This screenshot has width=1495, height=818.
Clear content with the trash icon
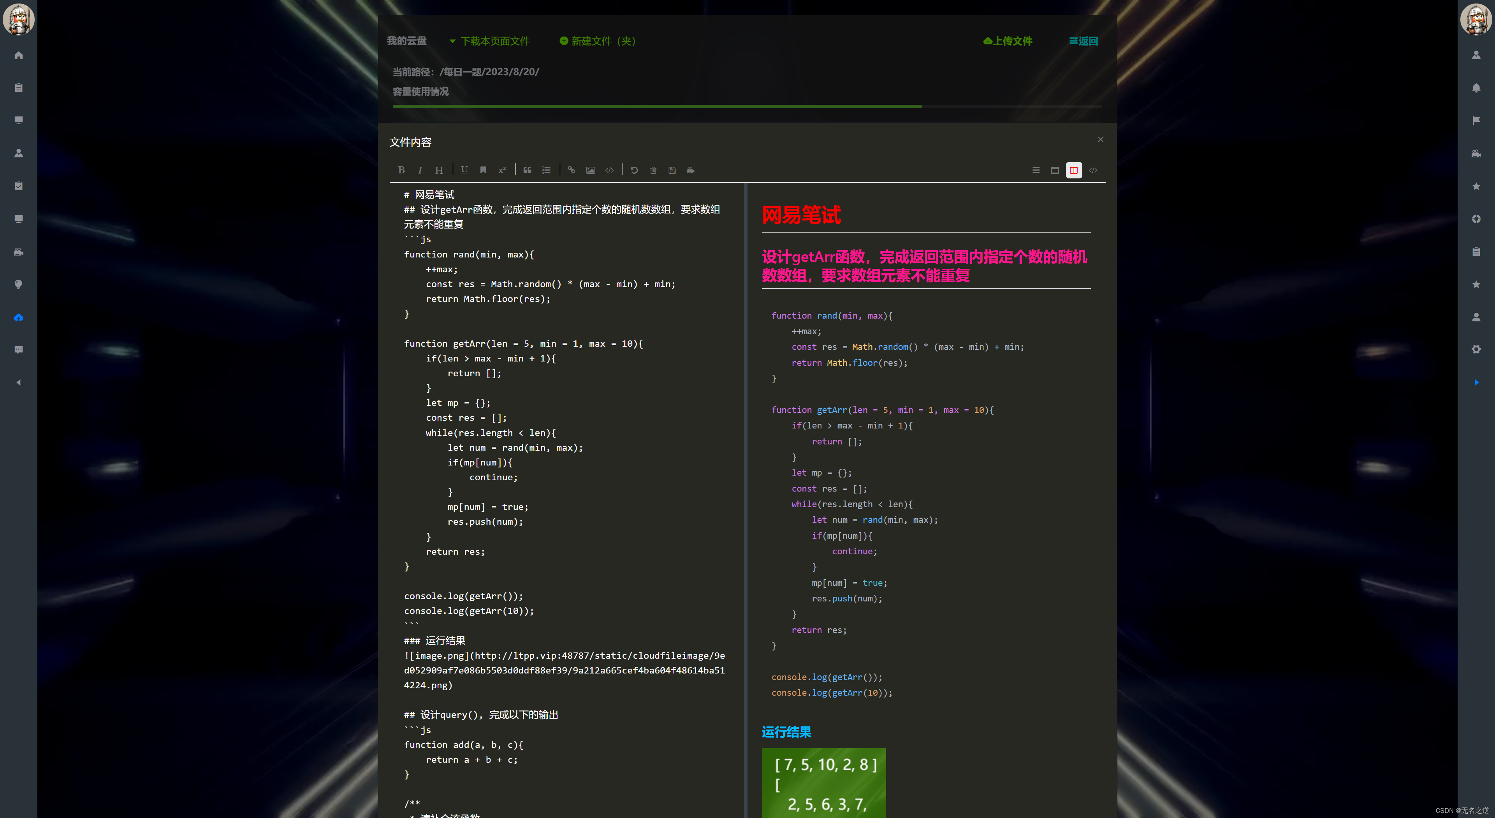click(x=653, y=170)
